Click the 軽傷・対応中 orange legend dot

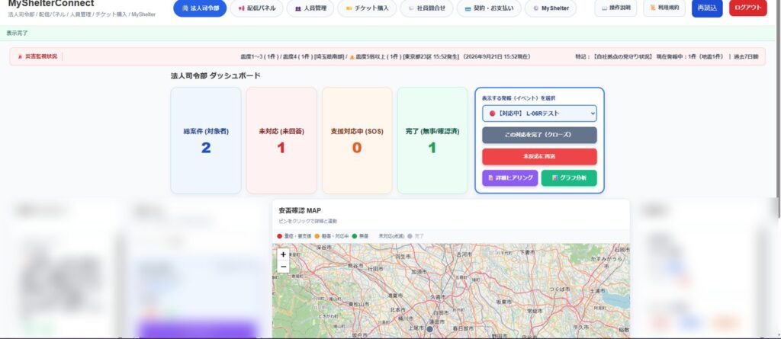pyautogui.click(x=317, y=236)
